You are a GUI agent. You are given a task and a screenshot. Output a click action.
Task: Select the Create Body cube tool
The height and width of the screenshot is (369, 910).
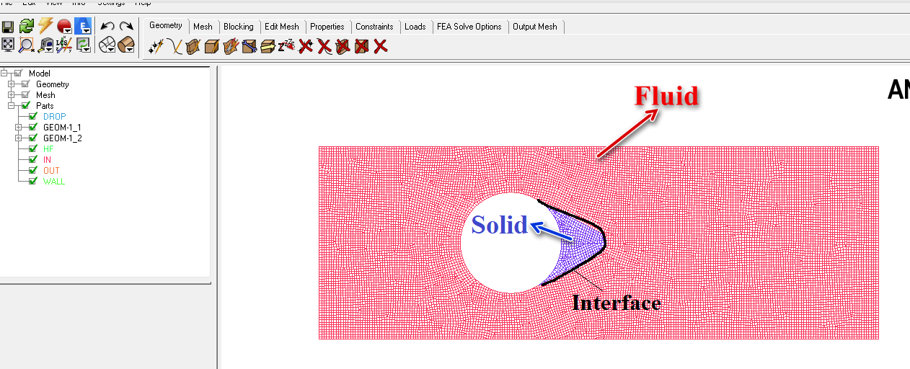(x=211, y=47)
